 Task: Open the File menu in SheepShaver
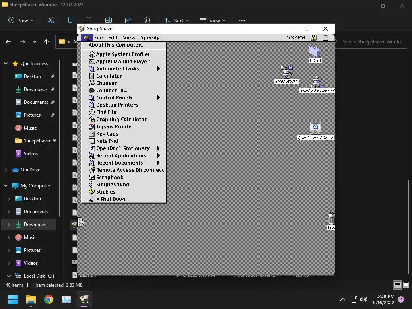[x=99, y=37]
